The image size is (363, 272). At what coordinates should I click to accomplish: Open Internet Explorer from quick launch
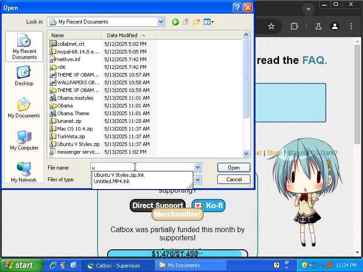[x=53, y=265]
